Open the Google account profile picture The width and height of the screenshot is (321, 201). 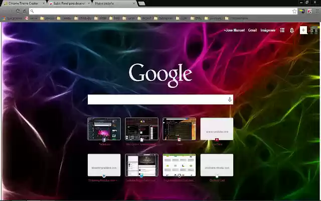coord(313,30)
